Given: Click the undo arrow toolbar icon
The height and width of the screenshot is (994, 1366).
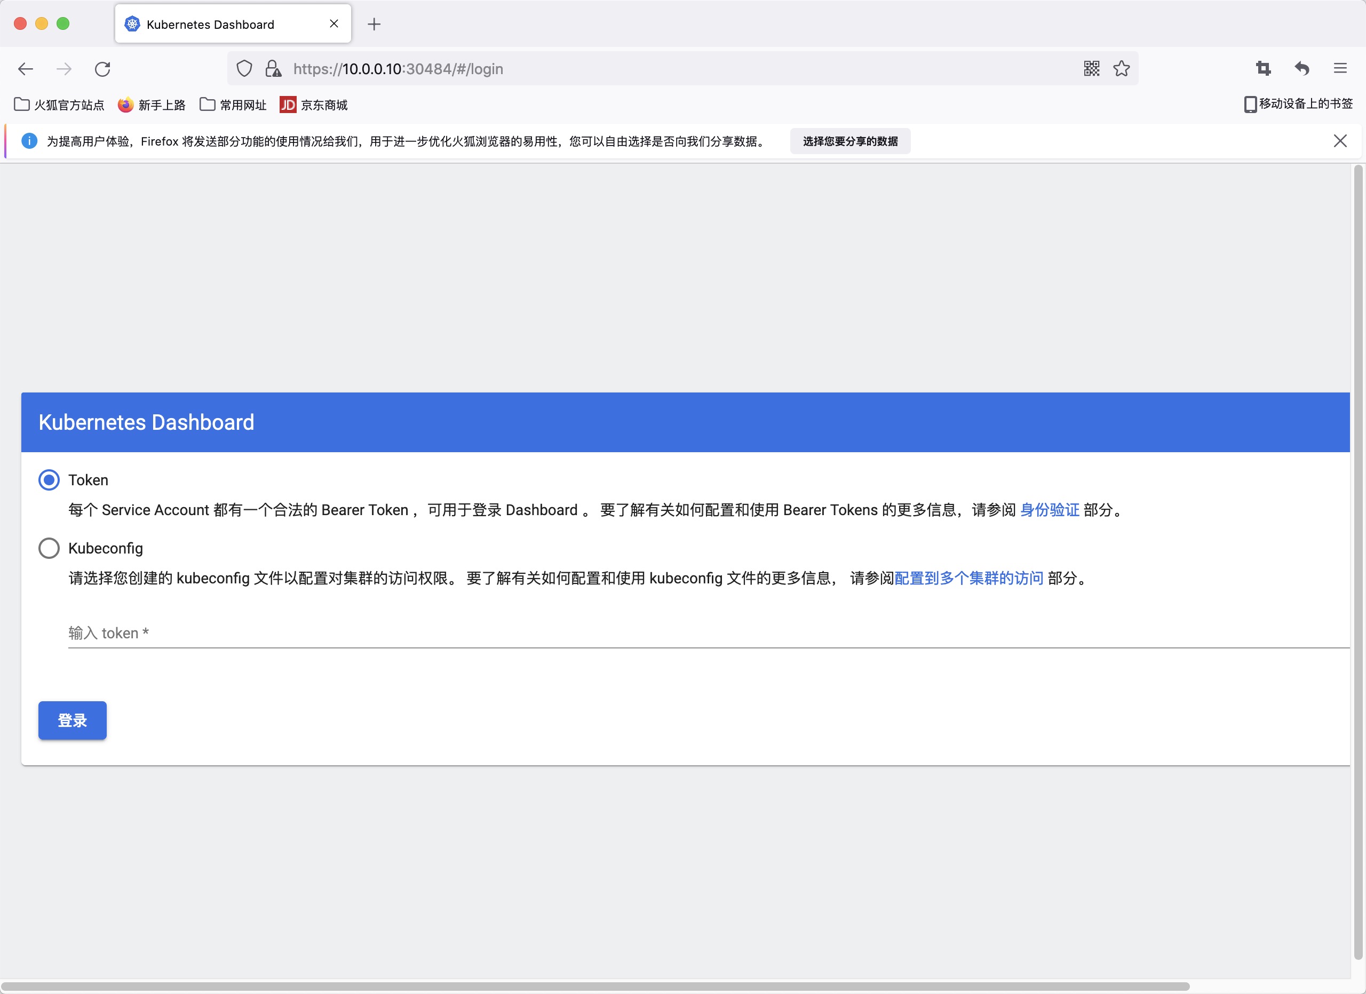Looking at the screenshot, I should coord(1302,69).
